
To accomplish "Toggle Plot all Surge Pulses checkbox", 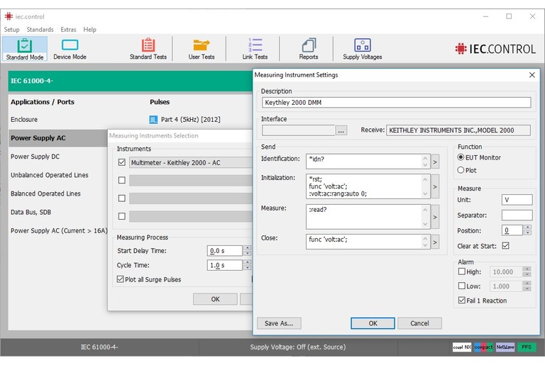I will [120, 279].
